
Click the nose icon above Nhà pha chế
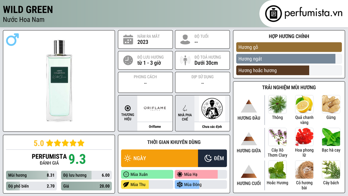[x=185, y=108]
